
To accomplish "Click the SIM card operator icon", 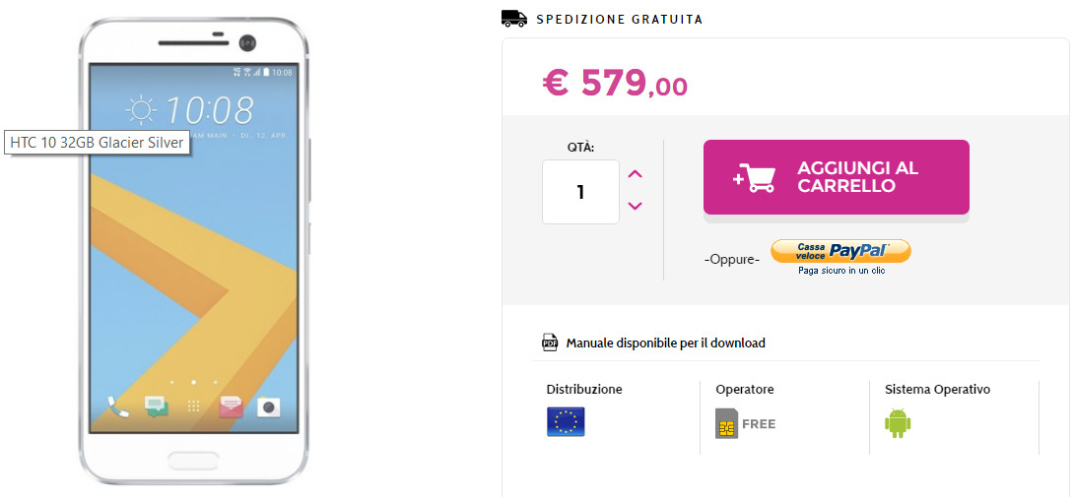I will [x=726, y=423].
